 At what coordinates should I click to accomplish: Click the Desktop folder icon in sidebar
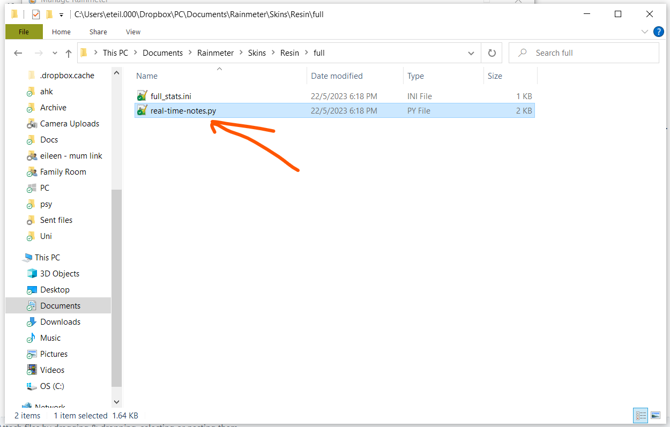click(x=32, y=289)
